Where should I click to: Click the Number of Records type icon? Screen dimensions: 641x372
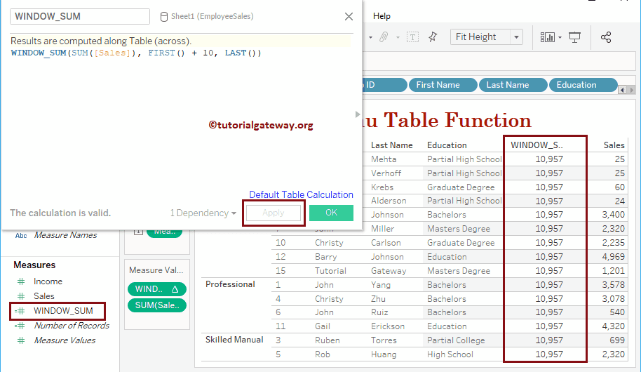20,326
